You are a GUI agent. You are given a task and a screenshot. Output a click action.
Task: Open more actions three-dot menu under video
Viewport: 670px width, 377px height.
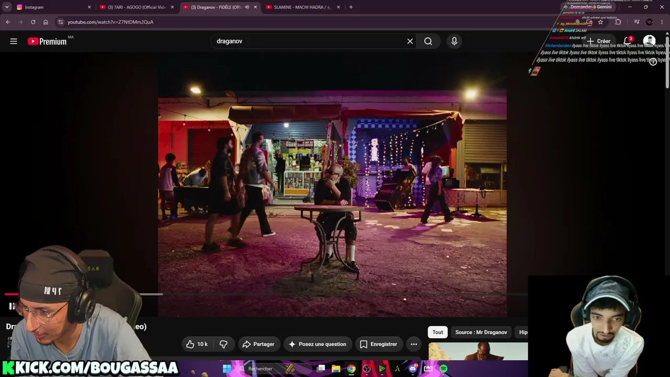coord(414,344)
